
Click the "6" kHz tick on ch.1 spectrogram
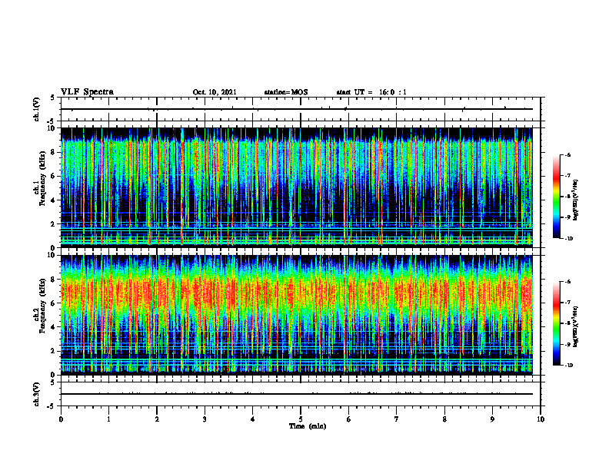point(54,176)
